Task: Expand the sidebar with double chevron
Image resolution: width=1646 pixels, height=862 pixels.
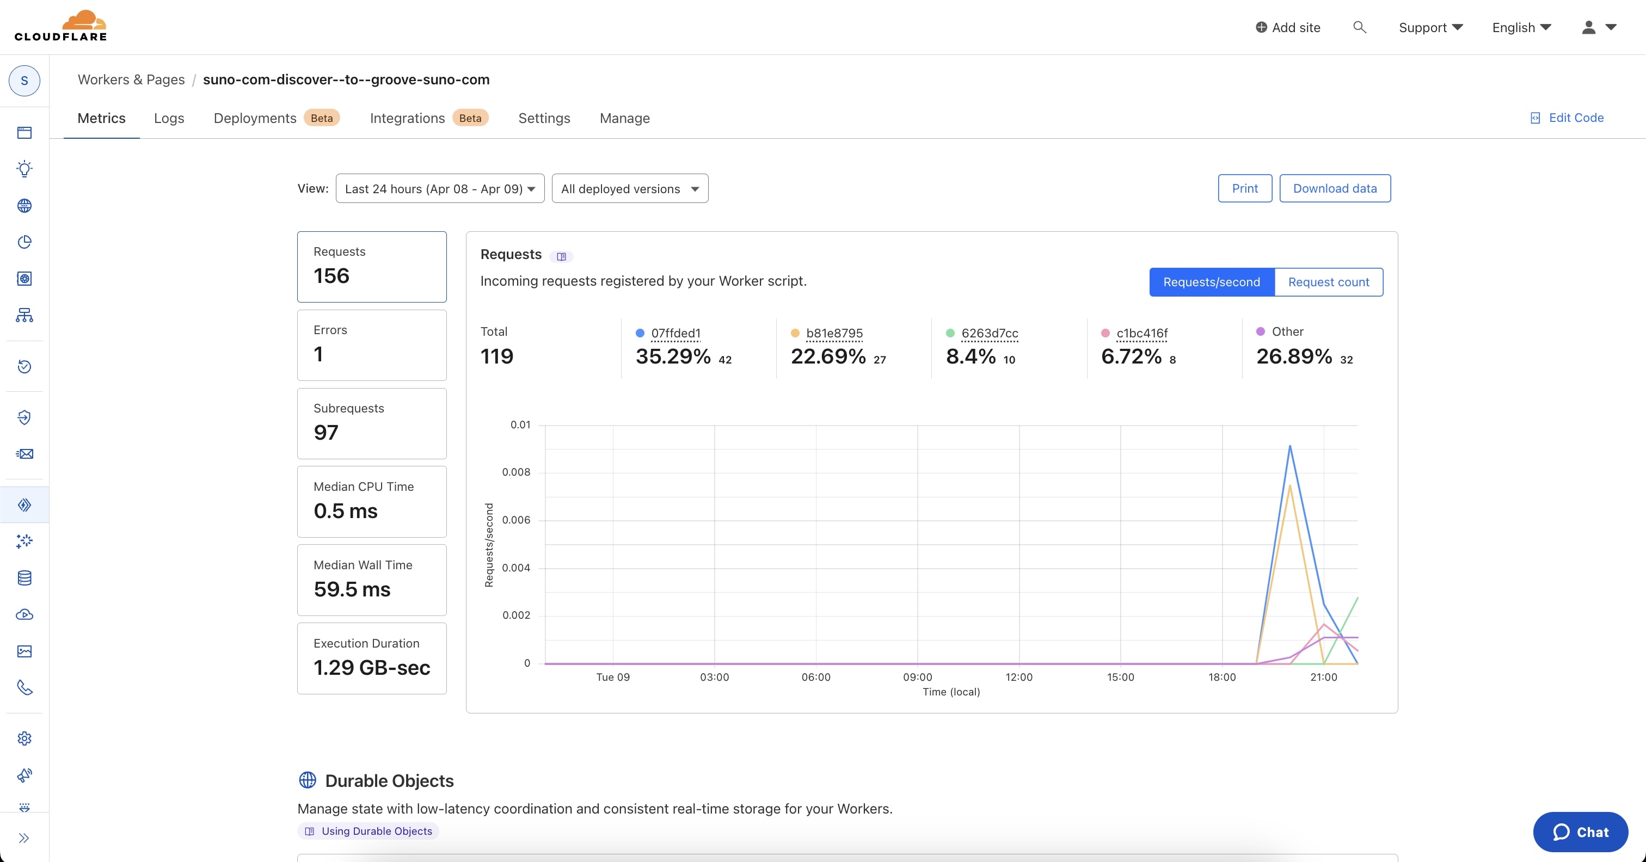Action: (x=24, y=838)
